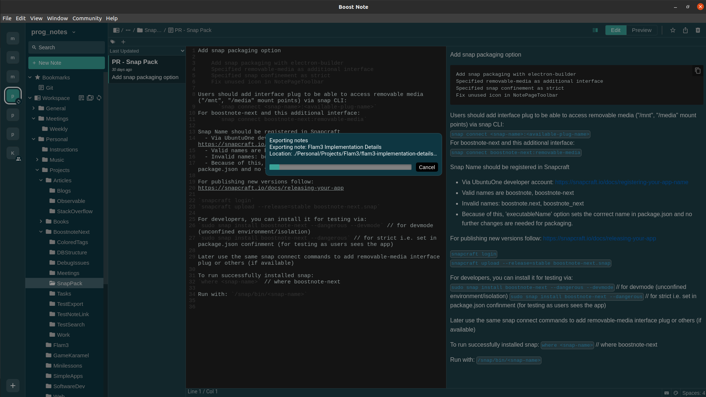Open the SnapPack folder in breadcrumb
Viewport: 706px width, 397px height.
149,30
